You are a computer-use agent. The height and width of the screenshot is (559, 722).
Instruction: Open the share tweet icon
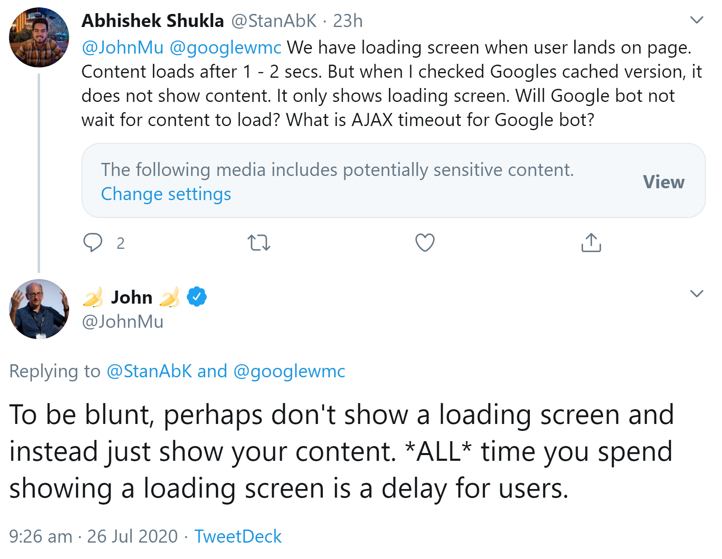[x=591, y=242]
